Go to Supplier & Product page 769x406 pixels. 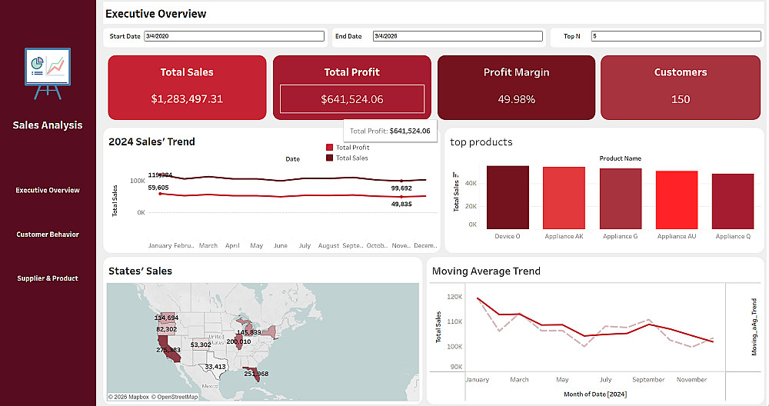pos(48,278)
